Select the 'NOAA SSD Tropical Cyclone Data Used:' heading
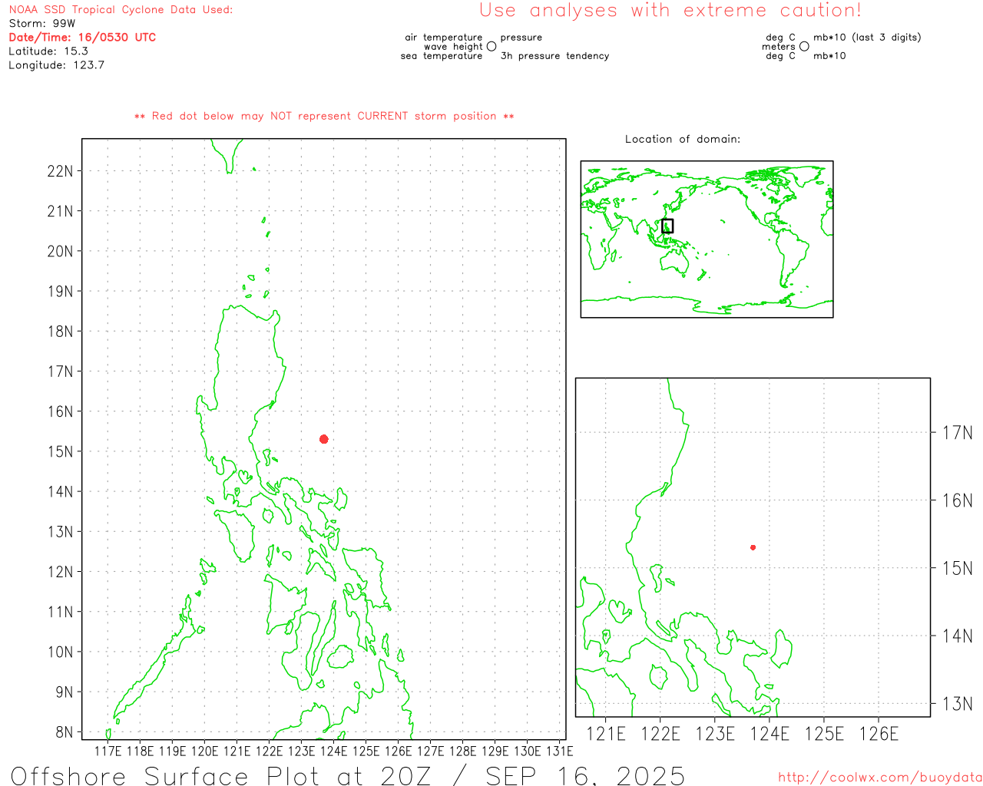Viewport: 983px width, 786px height. 121,10
